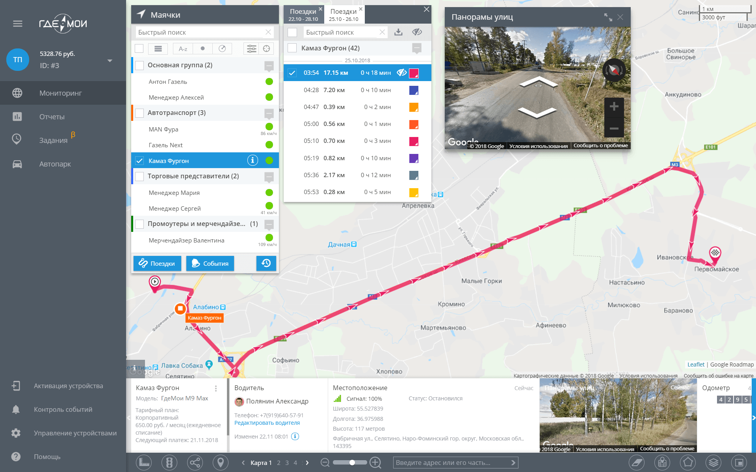Switch to Поездки 22.10 - 28.10 tab
Screen dimensions: 756x472
303,15
